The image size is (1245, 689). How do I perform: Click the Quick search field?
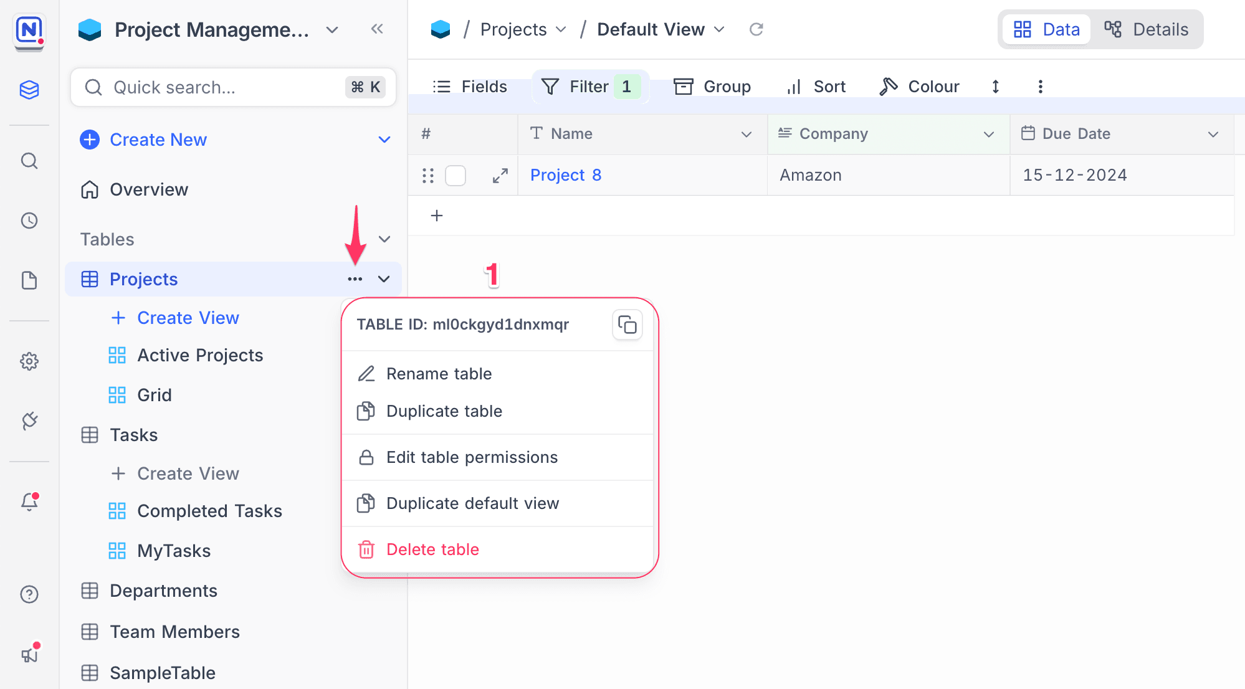224,87
